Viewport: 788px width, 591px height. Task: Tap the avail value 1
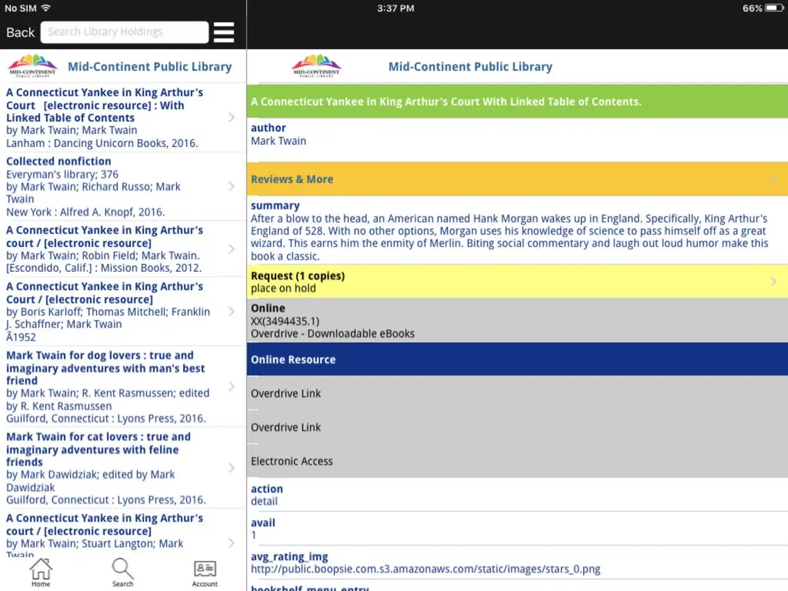(x=254, y=536)
